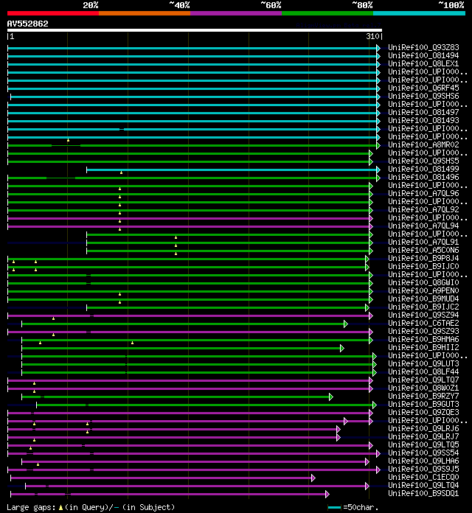Click the purple ~60% identity legend segment
472x513 pixels.
(236, 13)
